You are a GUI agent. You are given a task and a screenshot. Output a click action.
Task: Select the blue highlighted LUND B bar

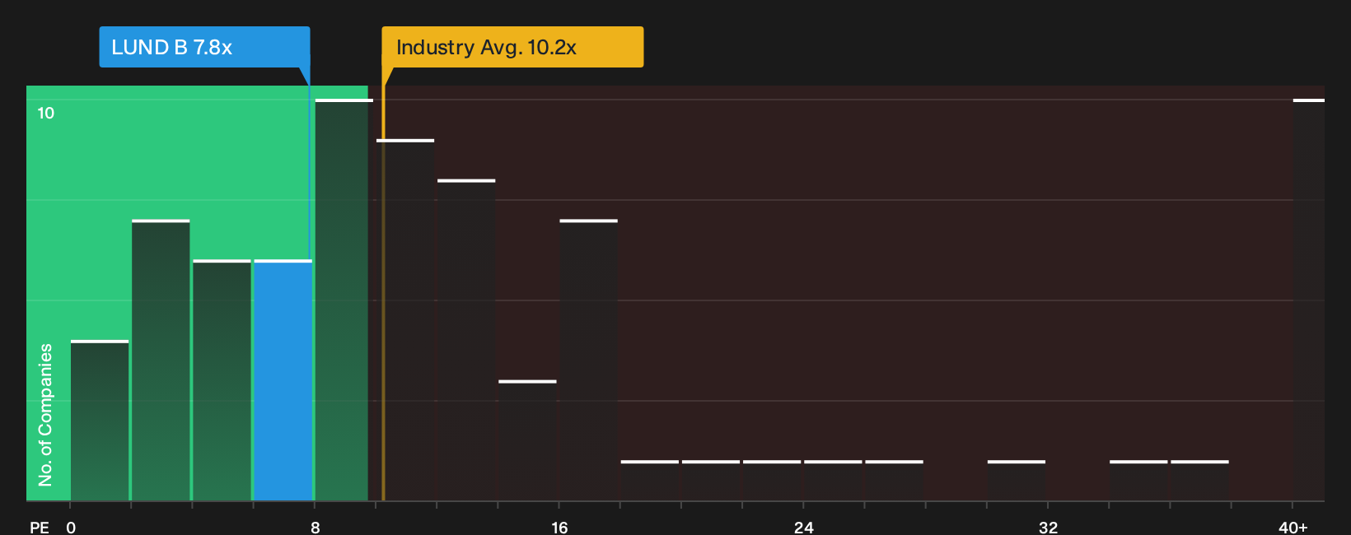point(283,380)
